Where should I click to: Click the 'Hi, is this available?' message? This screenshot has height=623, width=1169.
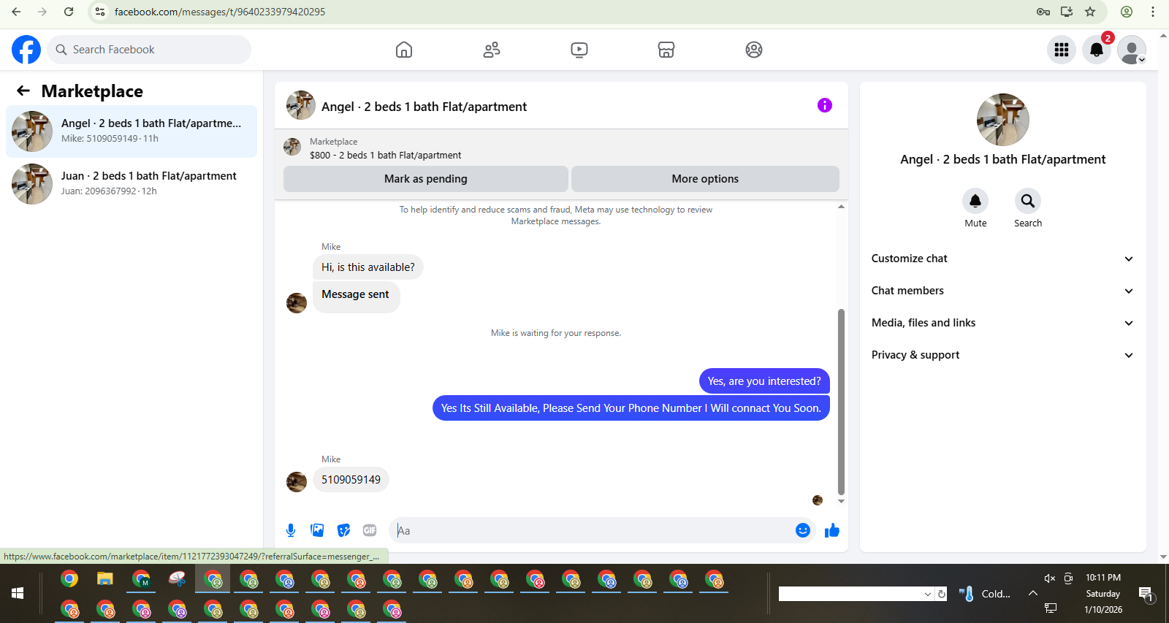368,267
